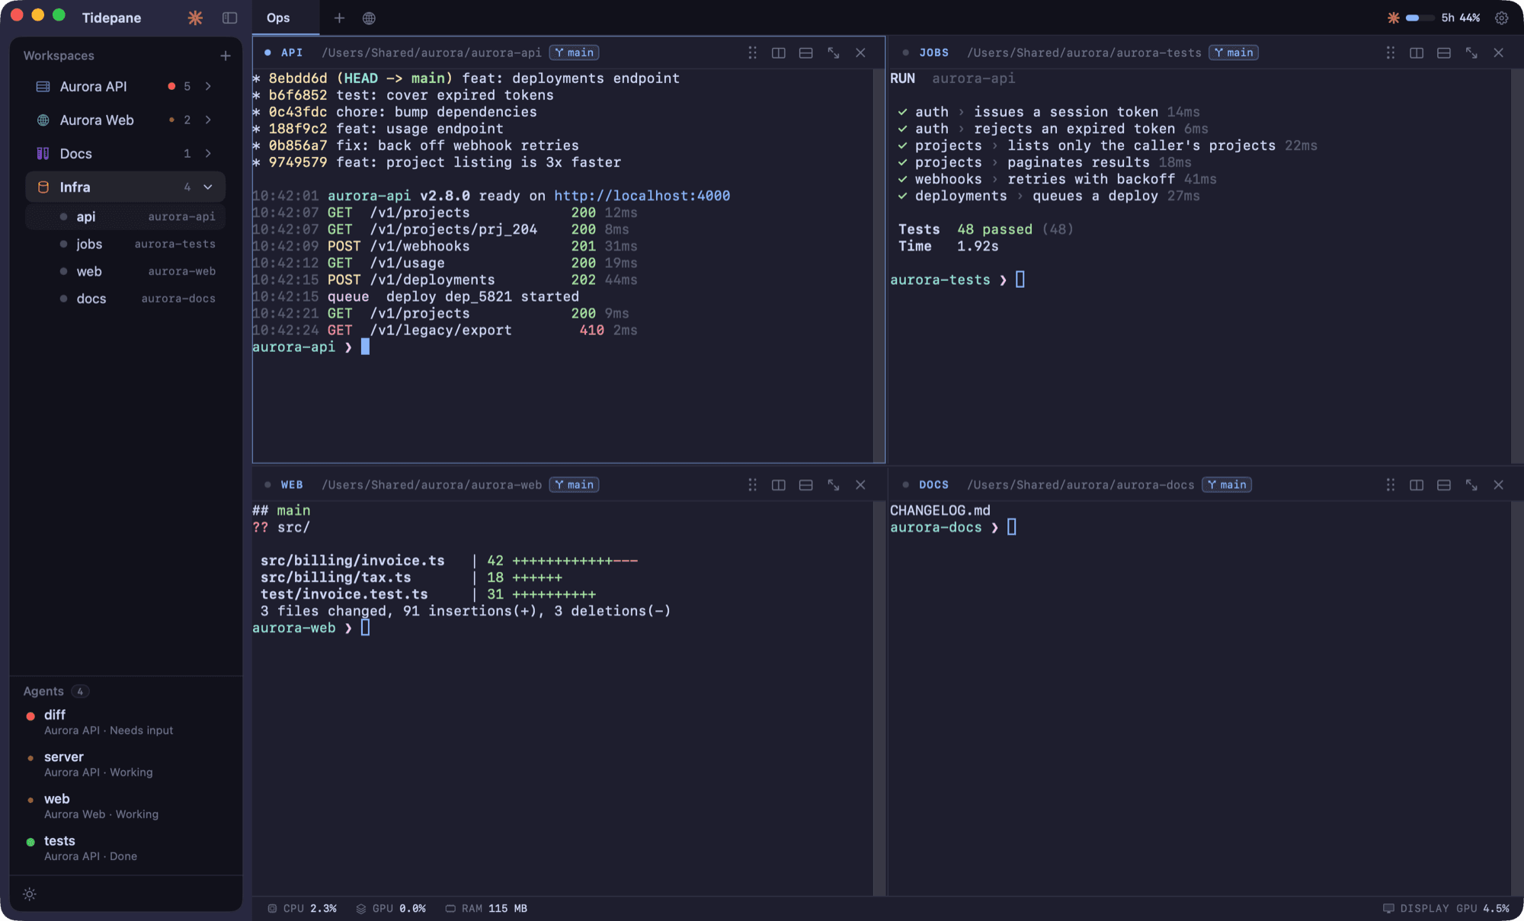Maximize the DOCS pane

(1471, 484)
